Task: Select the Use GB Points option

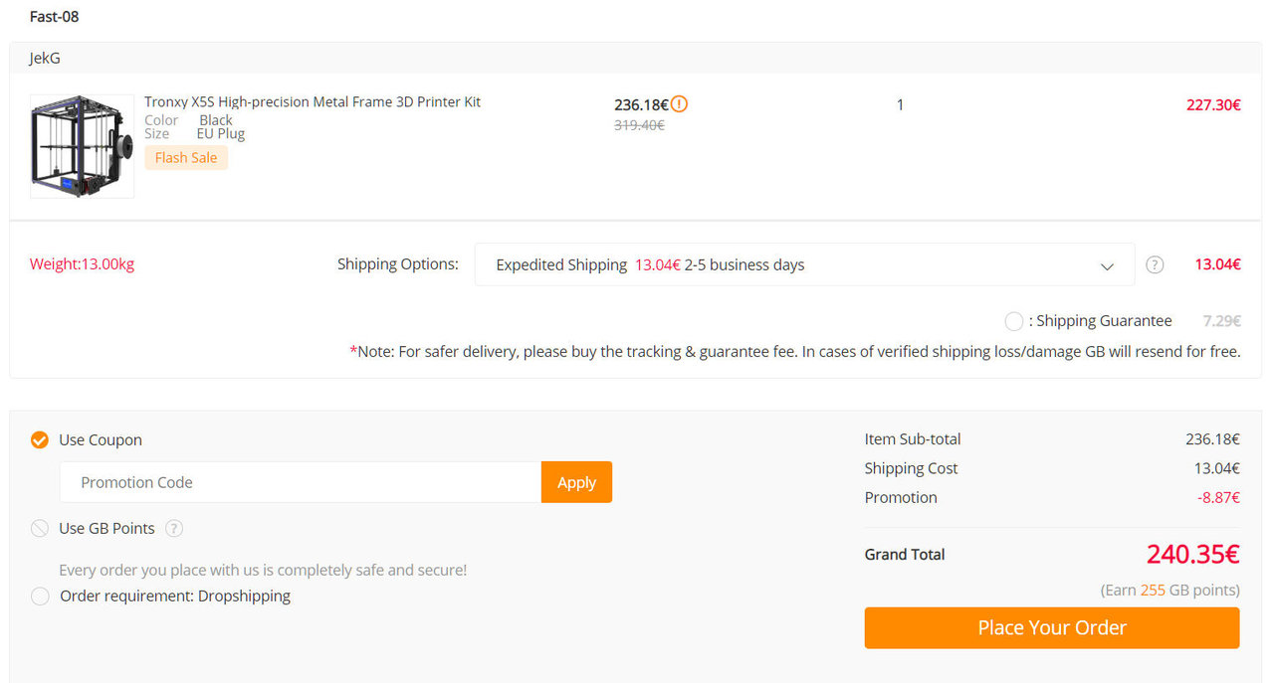Action: tap(40, 528)
